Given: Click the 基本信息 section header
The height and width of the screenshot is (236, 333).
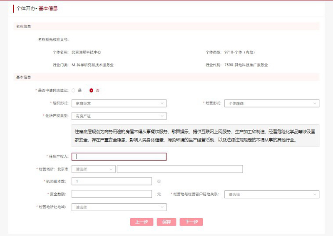Looking at the screenshot, I should (23, 77).
